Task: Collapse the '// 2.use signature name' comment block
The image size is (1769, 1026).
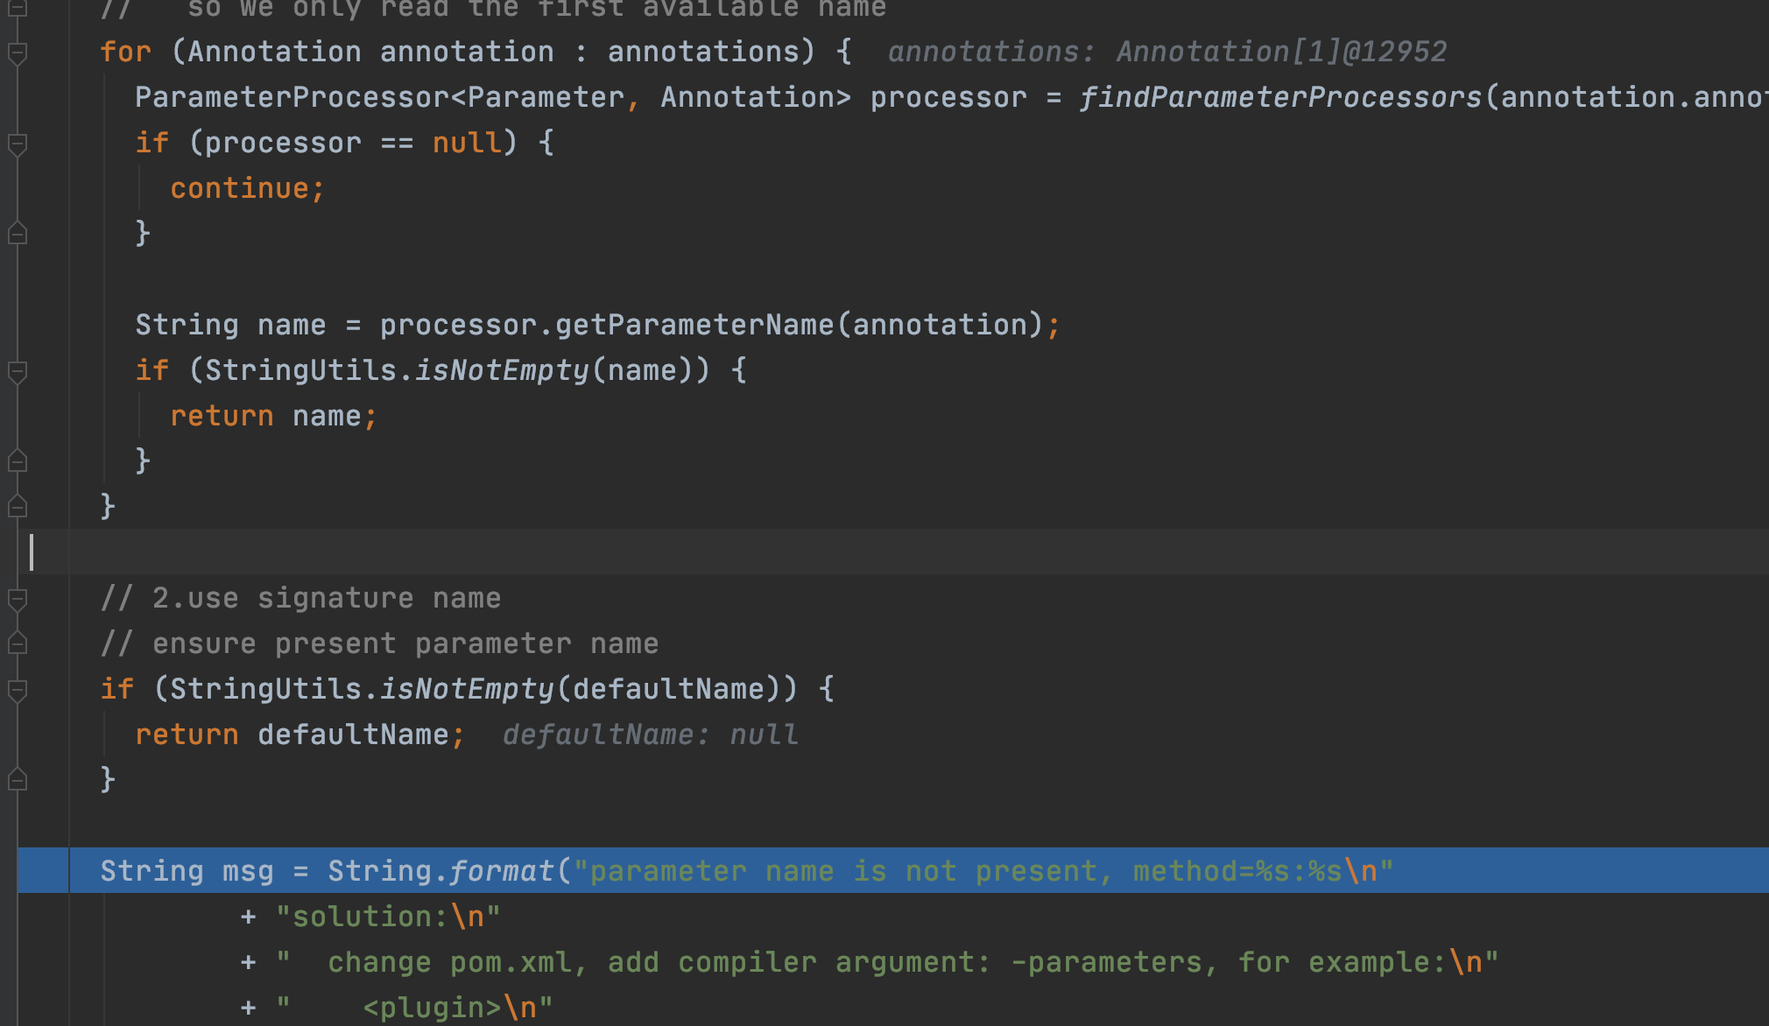Action: coord(17,599)
